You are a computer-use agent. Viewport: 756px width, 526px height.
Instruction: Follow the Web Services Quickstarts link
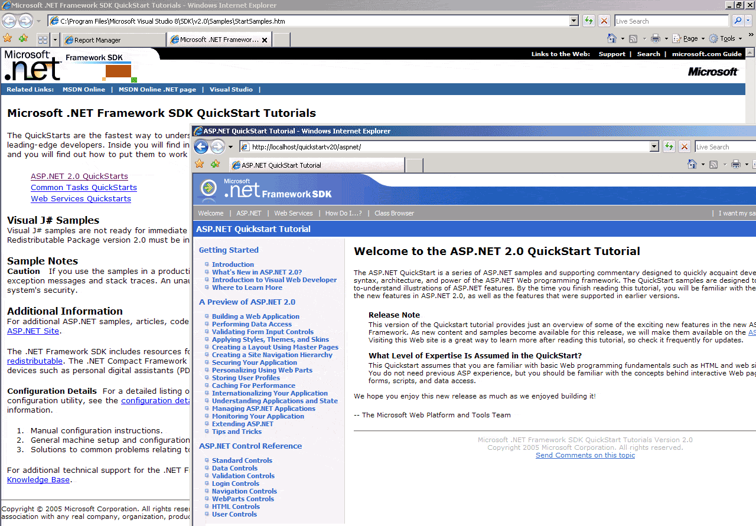(81, 198)
